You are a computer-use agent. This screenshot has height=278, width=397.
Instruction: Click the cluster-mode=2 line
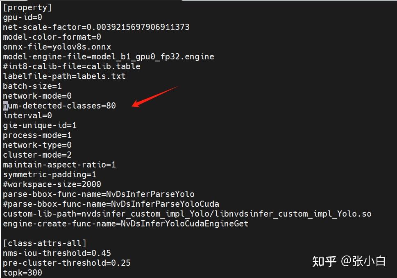point(37,155)
